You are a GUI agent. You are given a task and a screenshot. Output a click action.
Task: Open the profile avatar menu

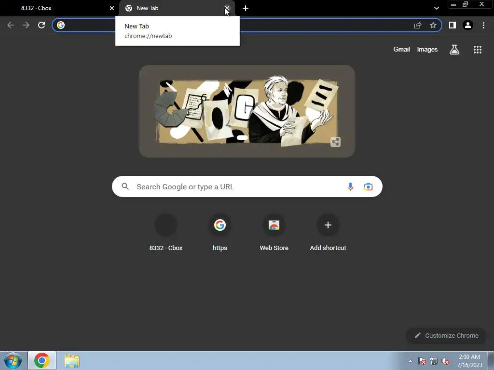point(468,25)
